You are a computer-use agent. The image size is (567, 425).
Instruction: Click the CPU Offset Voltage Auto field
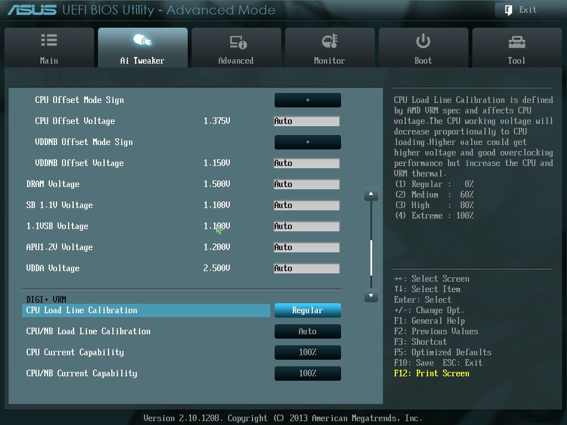307,121
